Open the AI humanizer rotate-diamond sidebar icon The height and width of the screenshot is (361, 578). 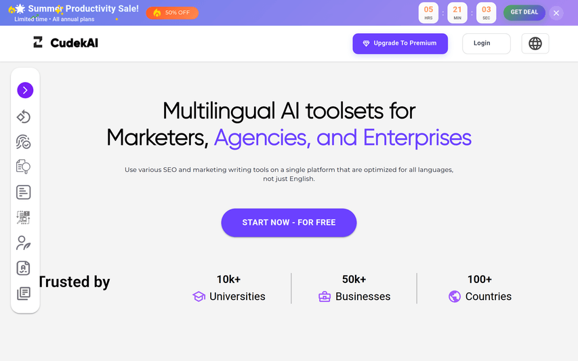pyautogui.click(x=24, y=116)
